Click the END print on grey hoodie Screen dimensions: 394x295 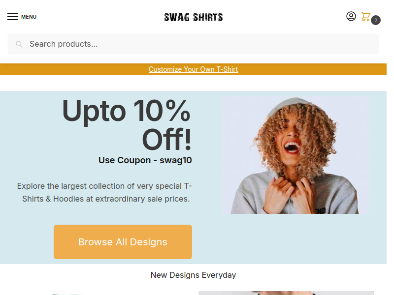click(321, 211)
